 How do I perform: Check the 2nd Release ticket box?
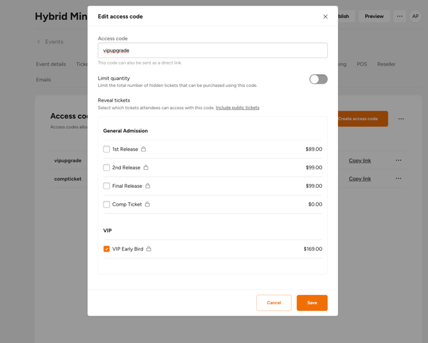click(x=107, y=167)
